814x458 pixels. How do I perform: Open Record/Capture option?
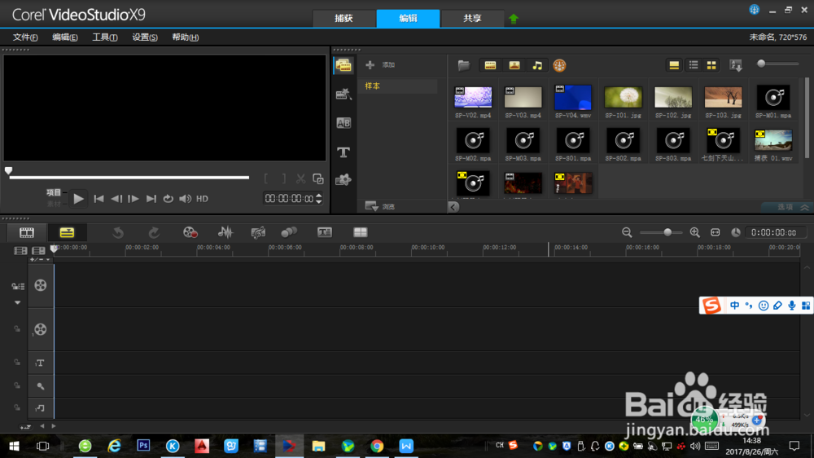[190, 232]
